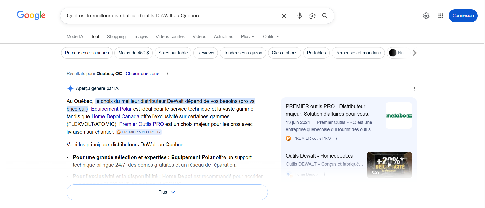Open location results three-dot menu

[x=167, y=74]
